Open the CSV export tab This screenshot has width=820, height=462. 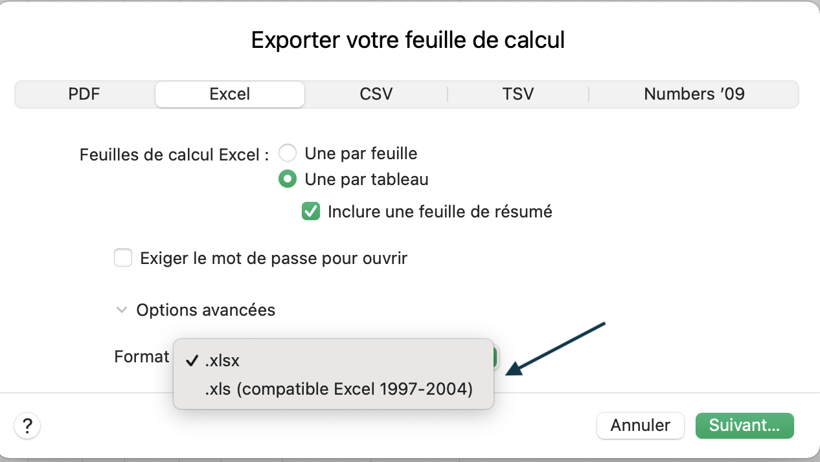tap(376, 94)
